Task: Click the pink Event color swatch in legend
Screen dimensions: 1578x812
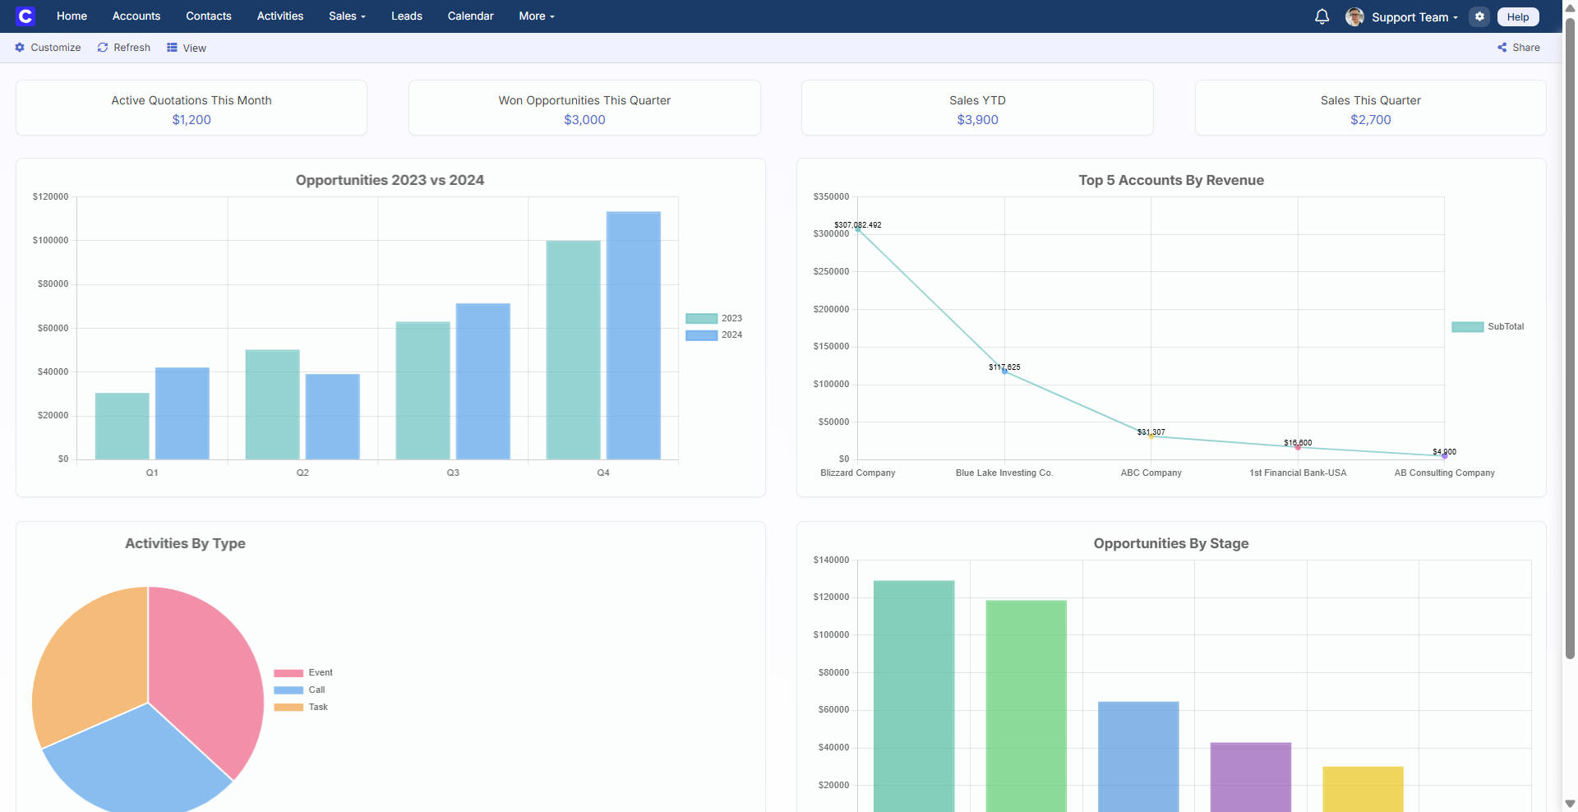Action: pos(289,672)
